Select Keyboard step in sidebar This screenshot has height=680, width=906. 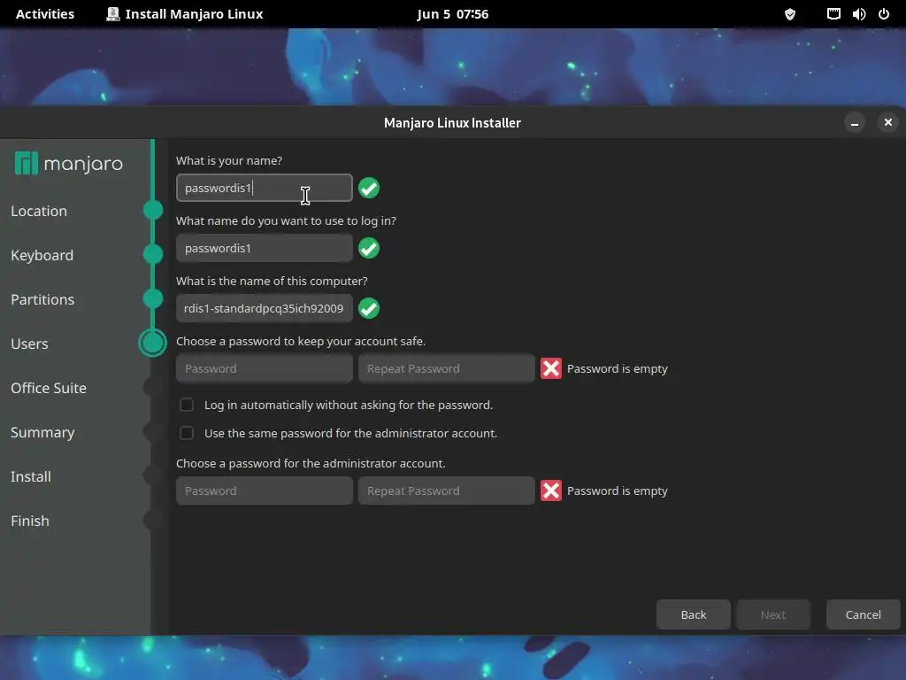tap(42, 256)
